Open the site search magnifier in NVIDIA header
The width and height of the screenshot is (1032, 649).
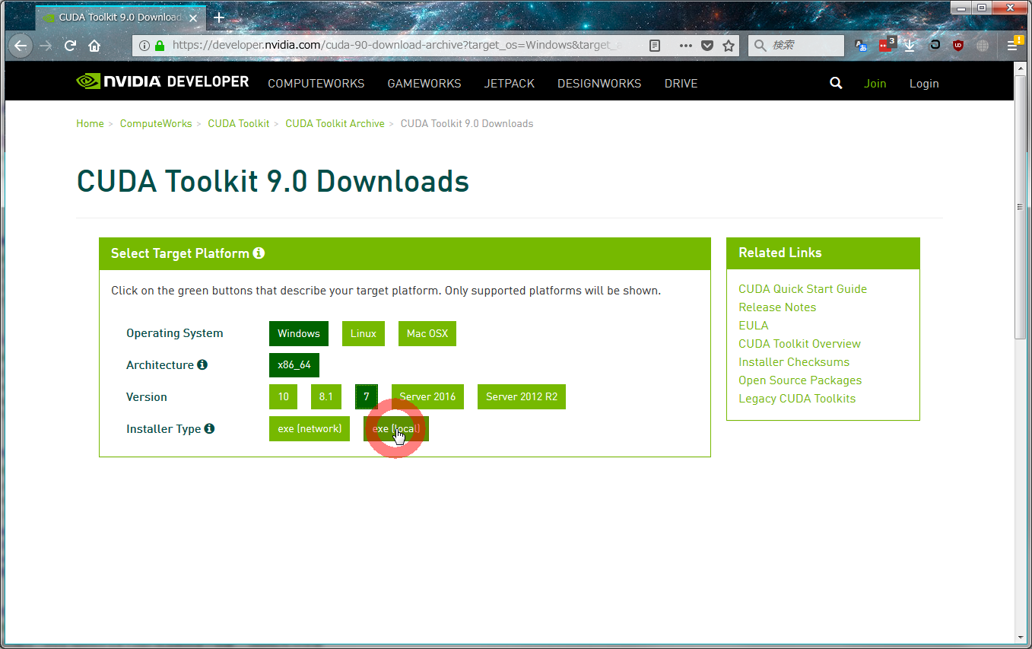836,84
